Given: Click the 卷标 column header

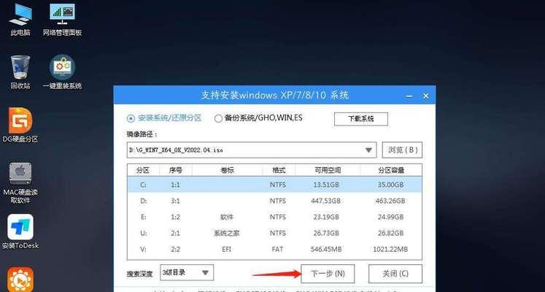Looking at the screenshot, I should click(227, 170).
